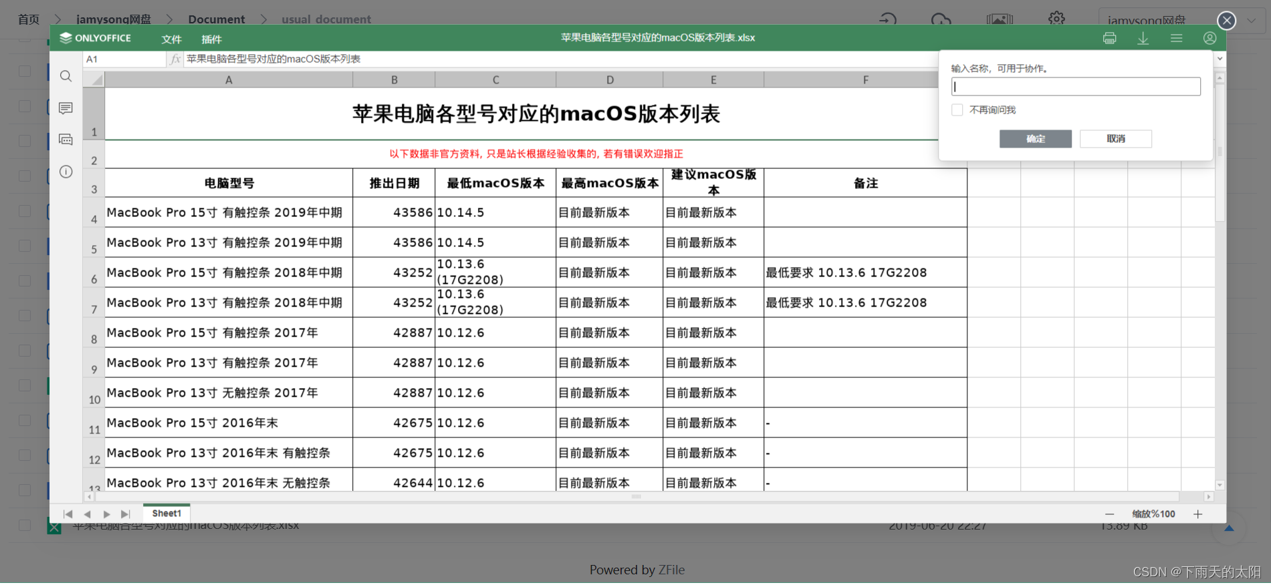Expand the formula bar arrow

point(1220,59)
